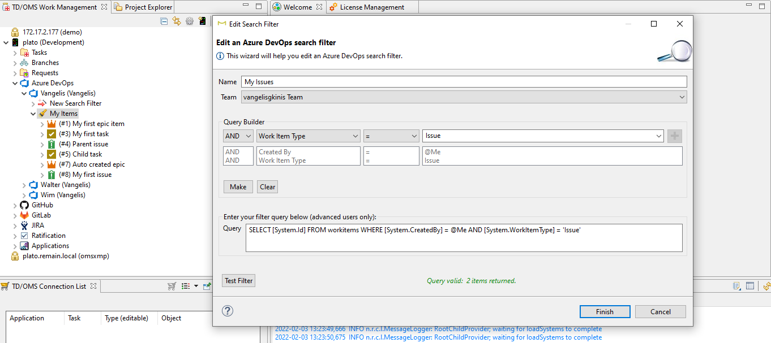Open the Team dropdown showing vangelisgkinis Team

(x=464, y=97)
